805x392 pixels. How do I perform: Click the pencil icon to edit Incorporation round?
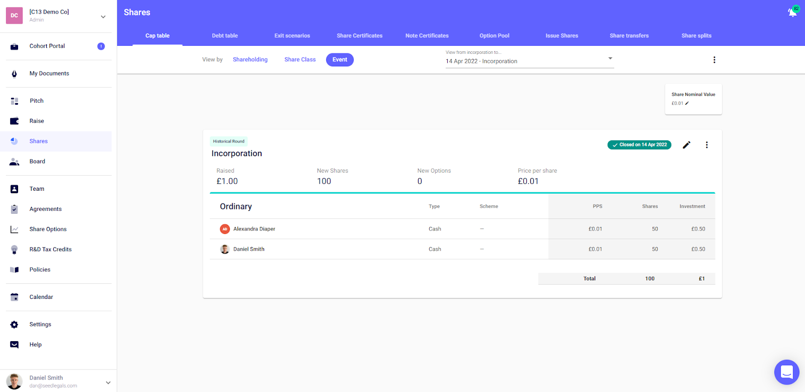(686, 145)
